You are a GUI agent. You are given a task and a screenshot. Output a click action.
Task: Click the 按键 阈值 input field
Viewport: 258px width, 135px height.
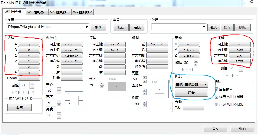tap(25, 85)
